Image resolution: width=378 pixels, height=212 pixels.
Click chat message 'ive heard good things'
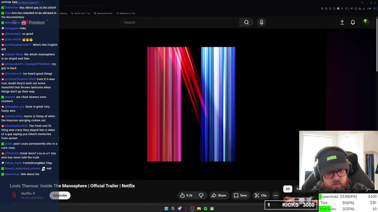38,74
